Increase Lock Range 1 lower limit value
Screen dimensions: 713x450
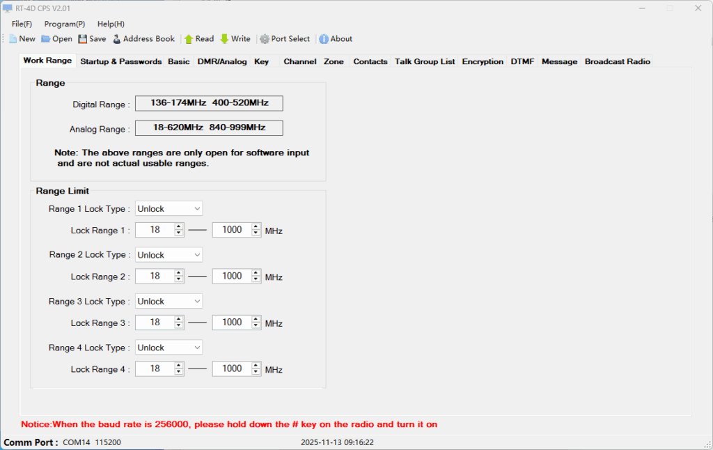(x=179, y=226)
